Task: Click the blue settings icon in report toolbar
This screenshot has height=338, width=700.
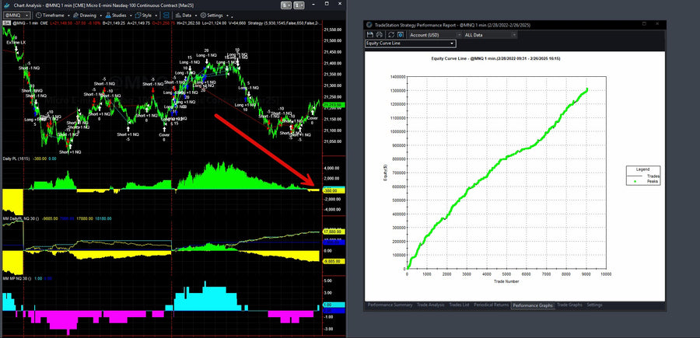Action: pos(401,35)
